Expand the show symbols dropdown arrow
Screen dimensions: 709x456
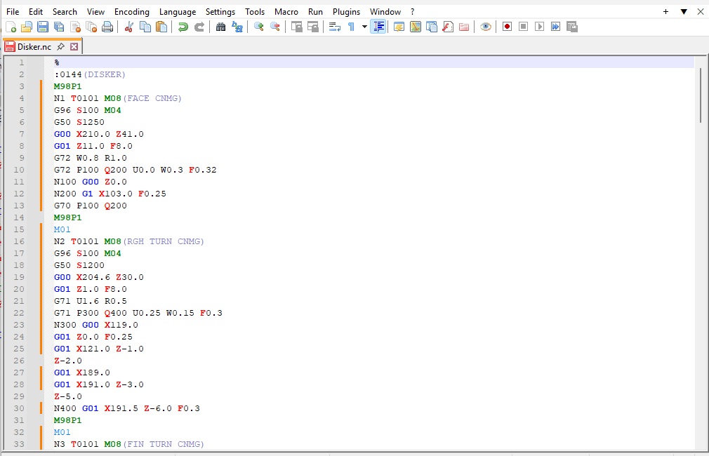364,27
